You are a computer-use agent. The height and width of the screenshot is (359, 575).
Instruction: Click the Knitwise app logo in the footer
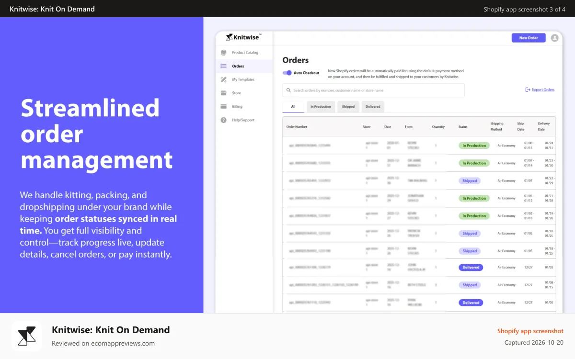pyautogui.click(x=27, y=336)
